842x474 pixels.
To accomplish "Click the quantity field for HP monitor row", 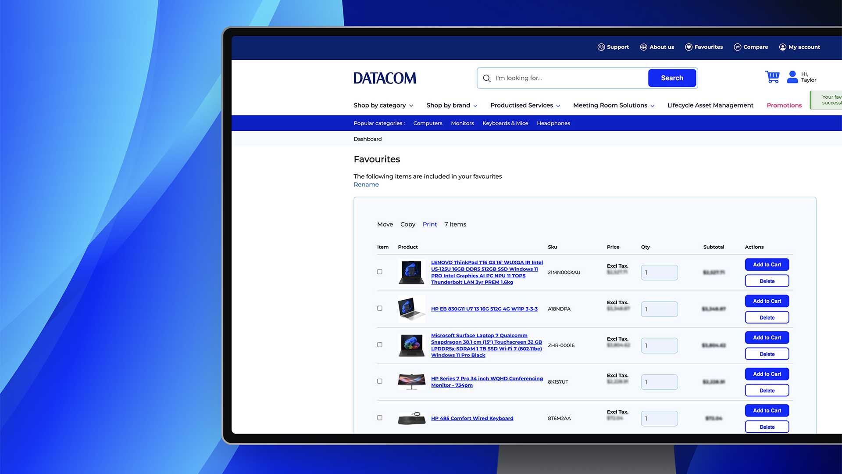I will click(659, 382).
